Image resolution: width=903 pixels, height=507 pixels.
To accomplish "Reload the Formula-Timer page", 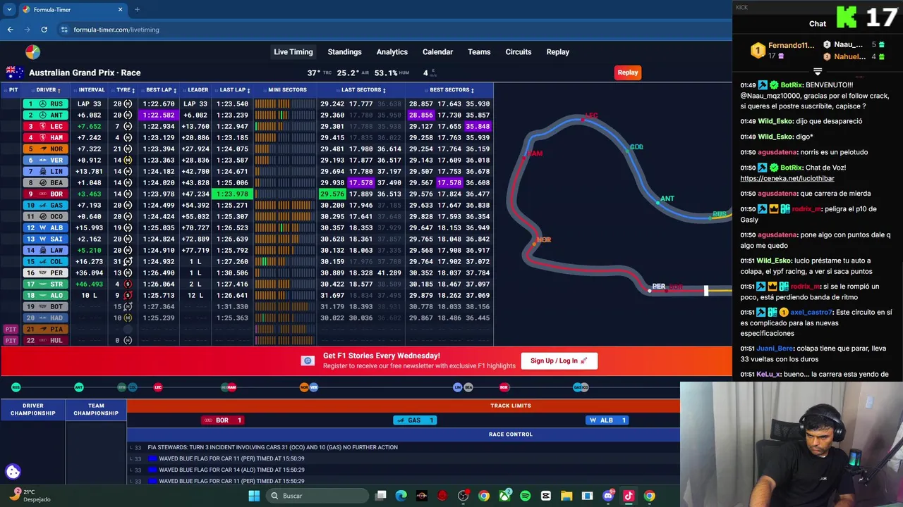I will tap(44, 30).
